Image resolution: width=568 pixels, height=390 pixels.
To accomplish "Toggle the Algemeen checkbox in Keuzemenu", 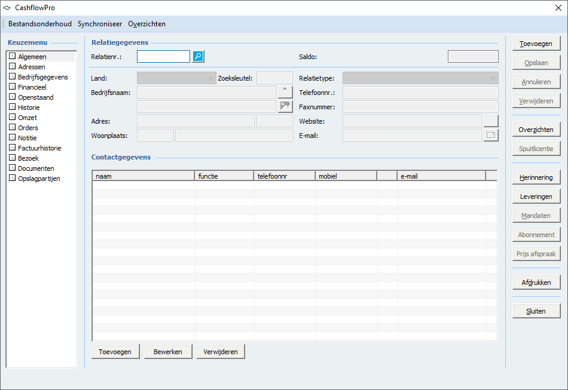I will 13,56.
